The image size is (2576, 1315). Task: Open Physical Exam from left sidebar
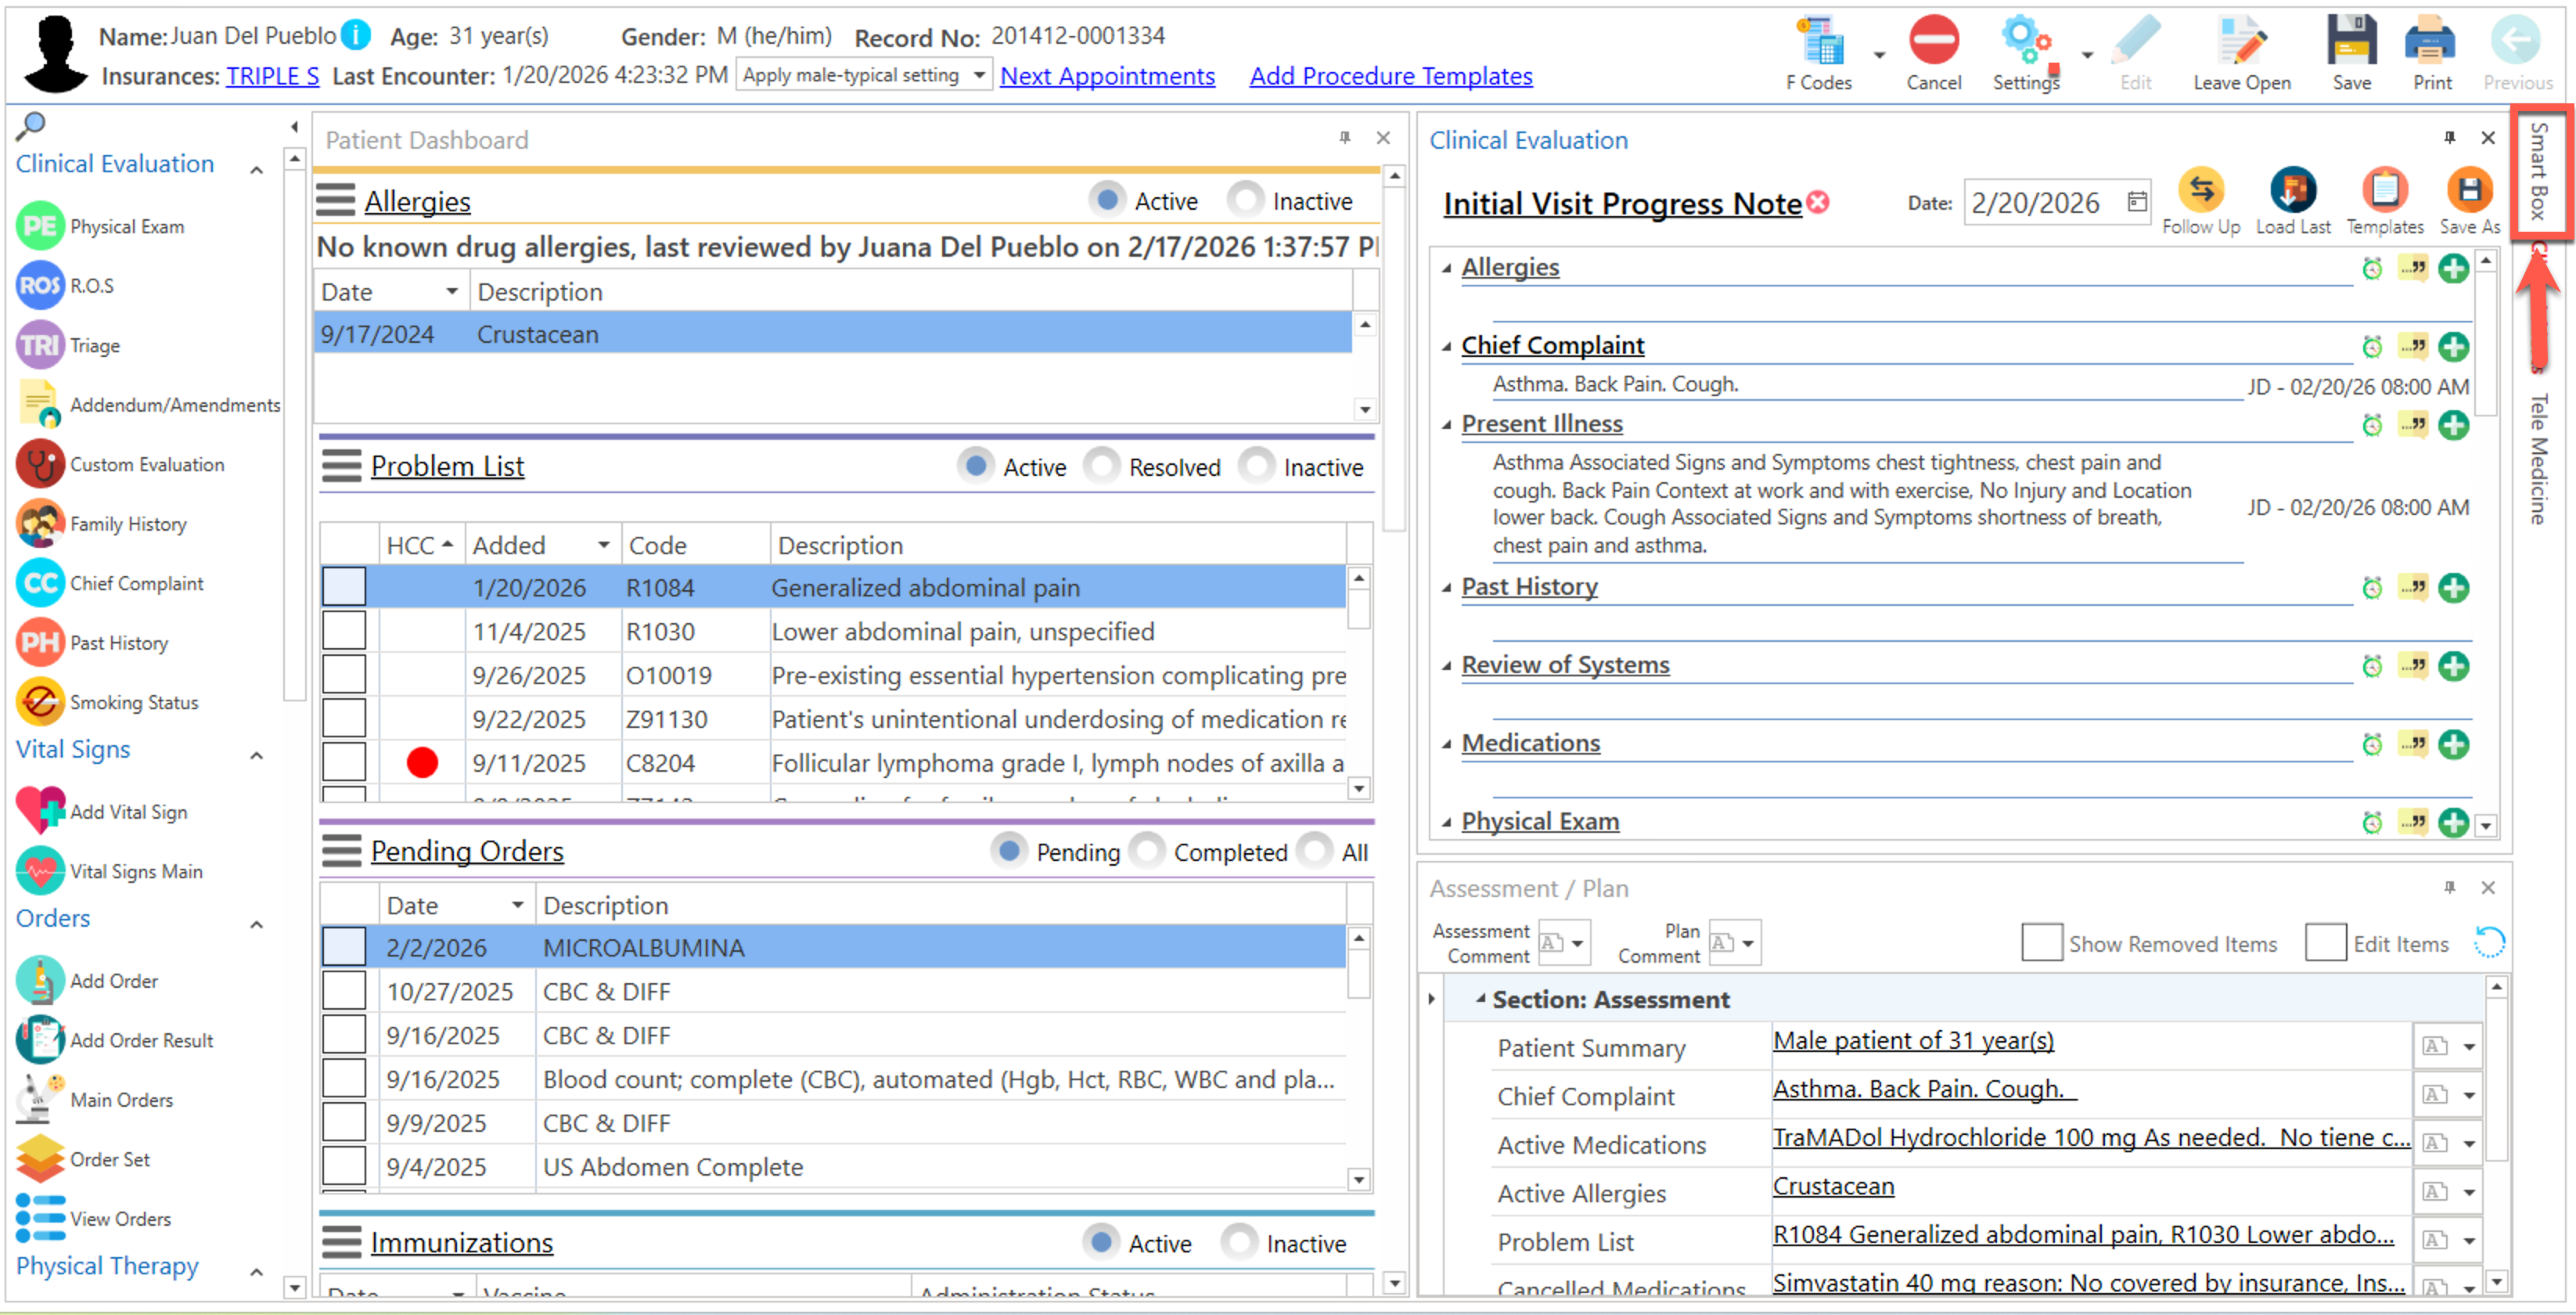126,227
